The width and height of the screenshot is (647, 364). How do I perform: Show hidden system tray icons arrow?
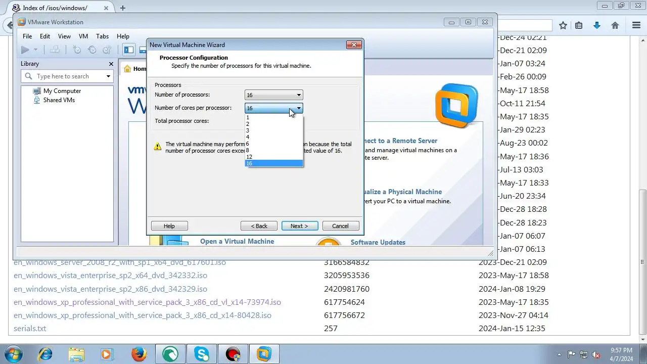[x=559, y=354]
